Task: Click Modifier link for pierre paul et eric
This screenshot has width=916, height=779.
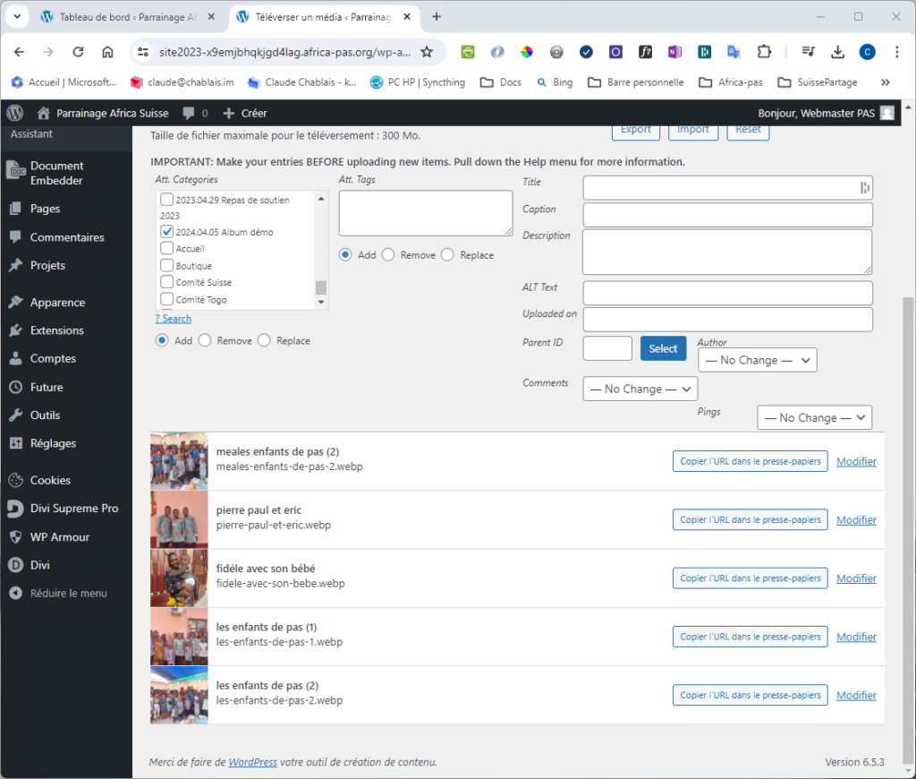Action: pos(856,520)
